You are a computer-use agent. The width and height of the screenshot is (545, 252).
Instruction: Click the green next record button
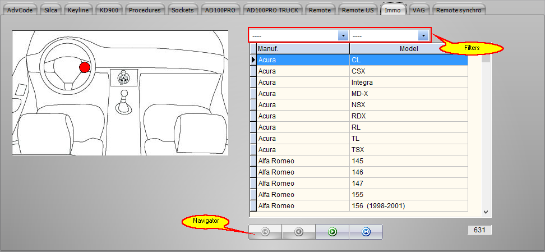(332, 231)
